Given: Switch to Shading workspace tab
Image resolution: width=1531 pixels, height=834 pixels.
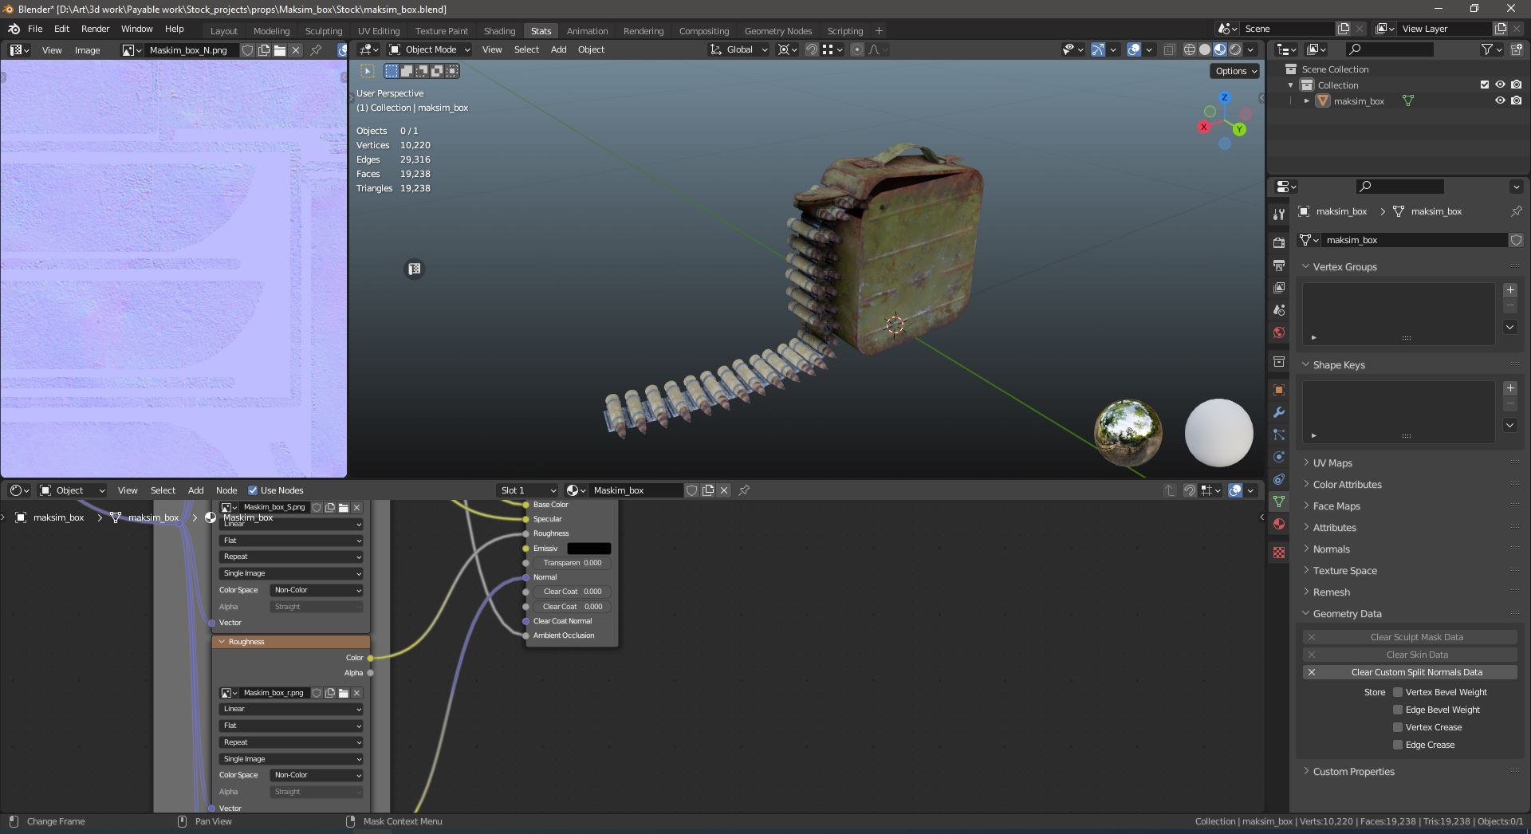Looking at the screenshot, I should 499,31.
